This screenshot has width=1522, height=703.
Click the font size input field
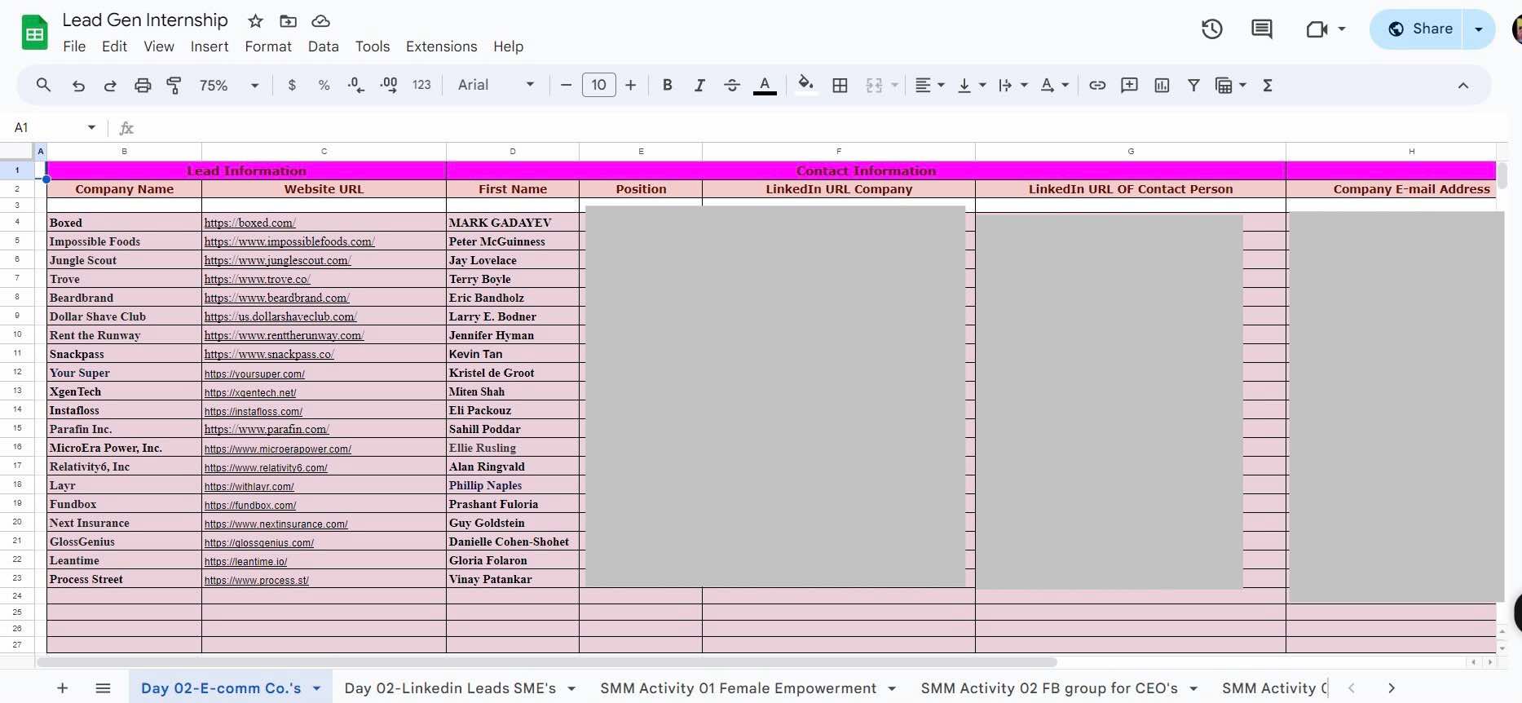[599, 85]
